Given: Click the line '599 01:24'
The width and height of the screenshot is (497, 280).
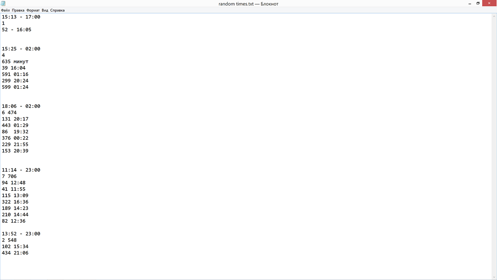Looking at the screenshot, I should click(x=15, y=87).
